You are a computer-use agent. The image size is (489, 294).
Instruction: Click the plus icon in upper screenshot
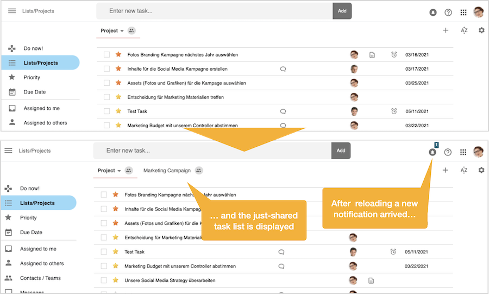[446, 30]
